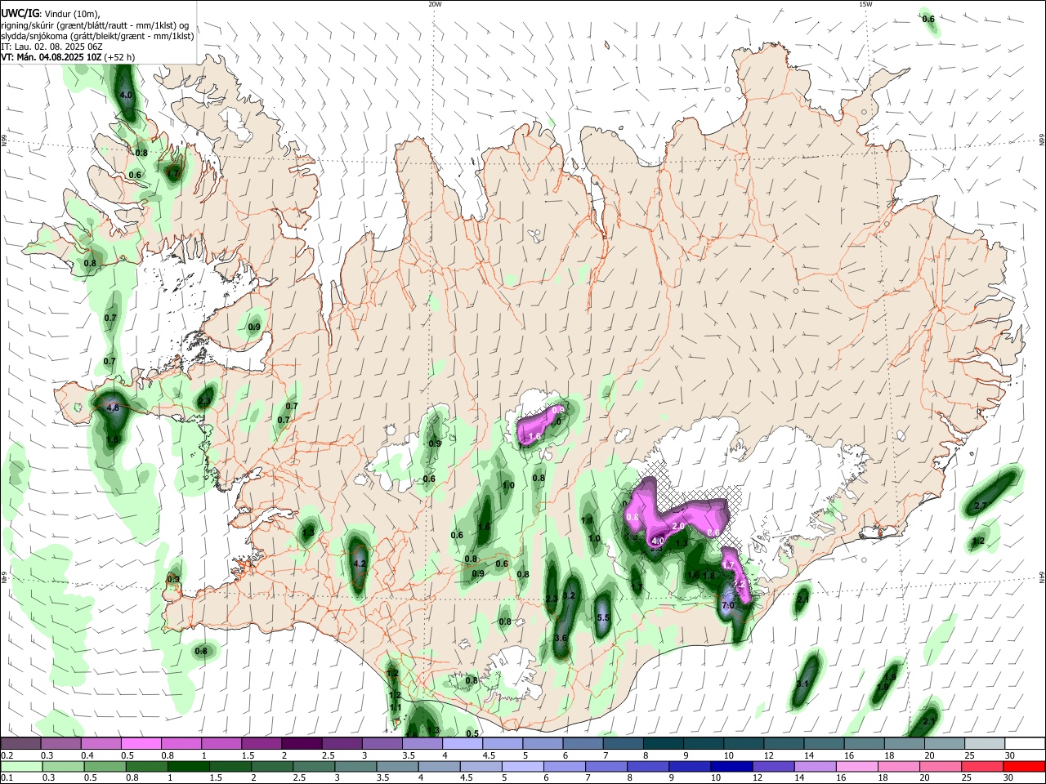Click the '2.7' precipitation value off east coast
The width and height of the screenshot is (1046, 784).
981,506
